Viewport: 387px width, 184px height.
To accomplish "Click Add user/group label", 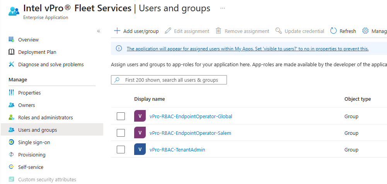I will coord(141,31).
